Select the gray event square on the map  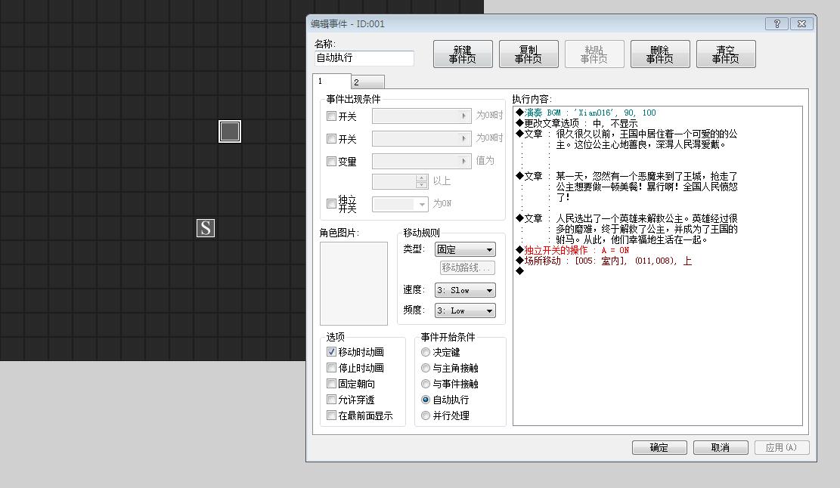coord(230,131)
